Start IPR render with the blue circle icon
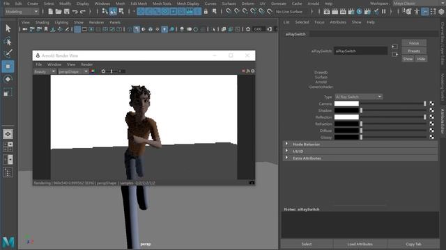Screen dimensions: 446x250 [360, 12]
